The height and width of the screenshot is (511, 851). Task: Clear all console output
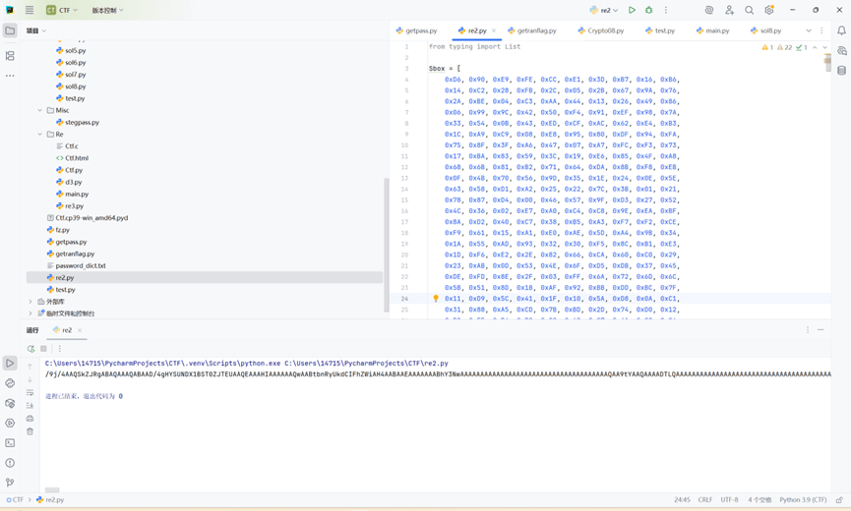(30, 431)
